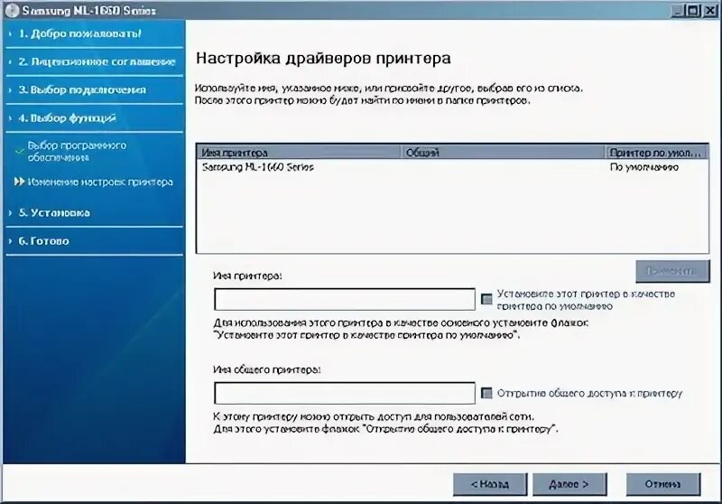The image size is (722, 504).
Task: Open step 2. Лицензионное соглашение
Action: pyautogui.click(x=97, y=61)
